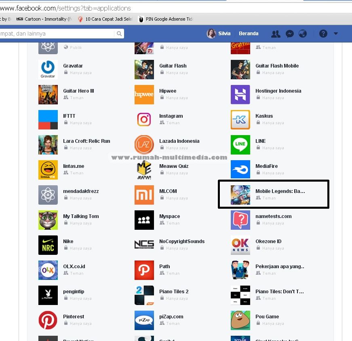The image size is (352, 341).
Task: Open the Pekerjaan apa yang.. app link
Action: [x=280, y=267]
